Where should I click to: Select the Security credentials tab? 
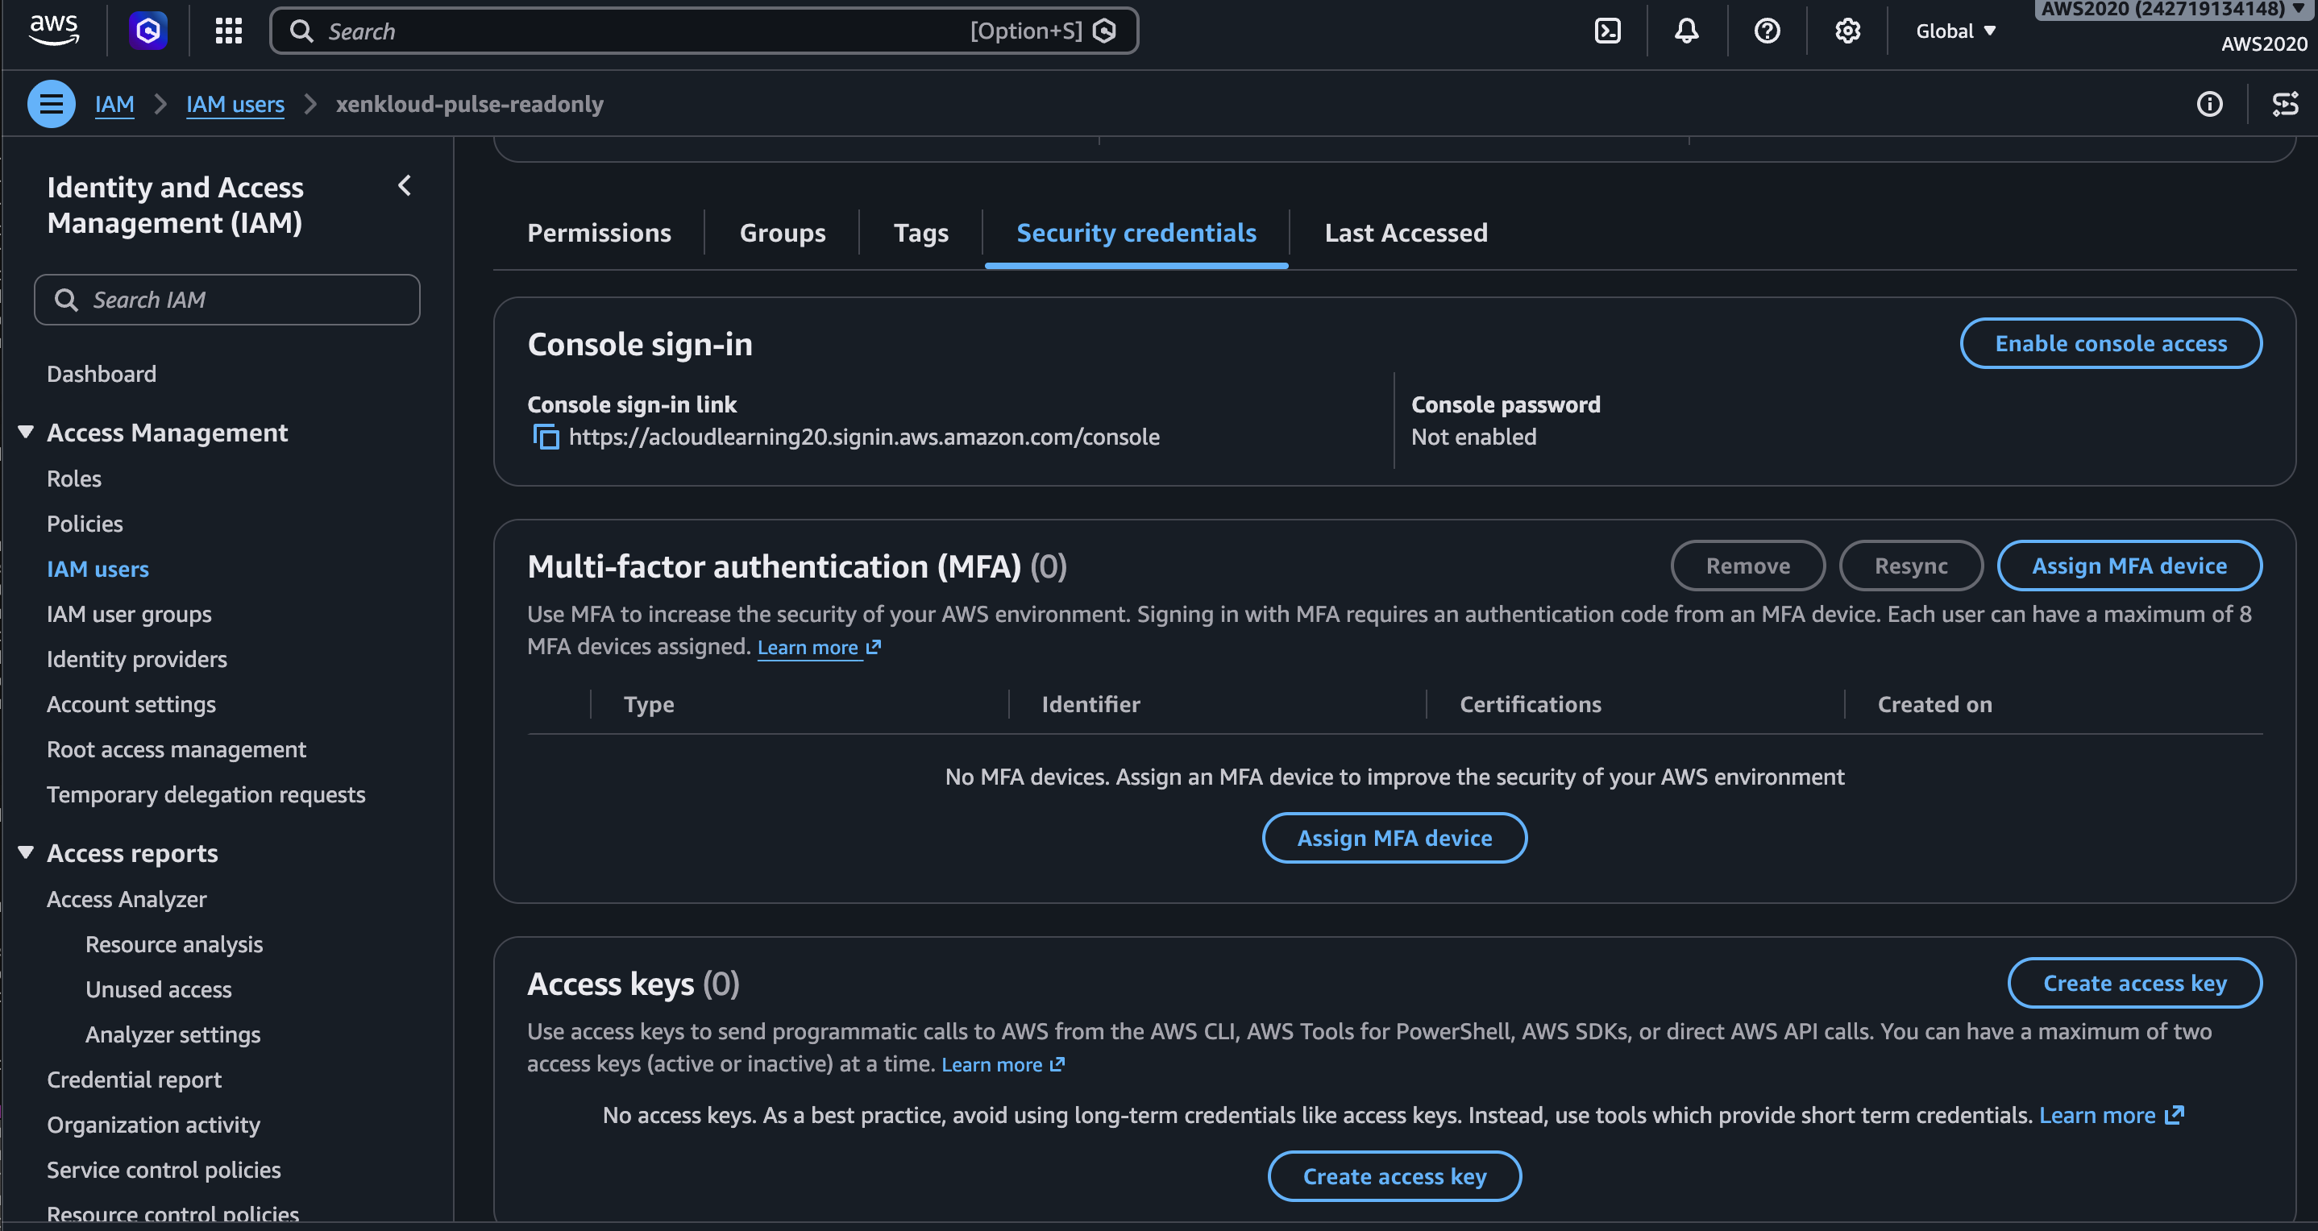click(1136, 233)
